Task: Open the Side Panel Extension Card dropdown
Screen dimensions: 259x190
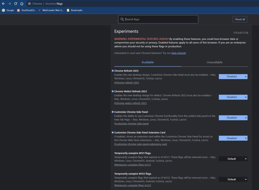Action: coord(233,138)
